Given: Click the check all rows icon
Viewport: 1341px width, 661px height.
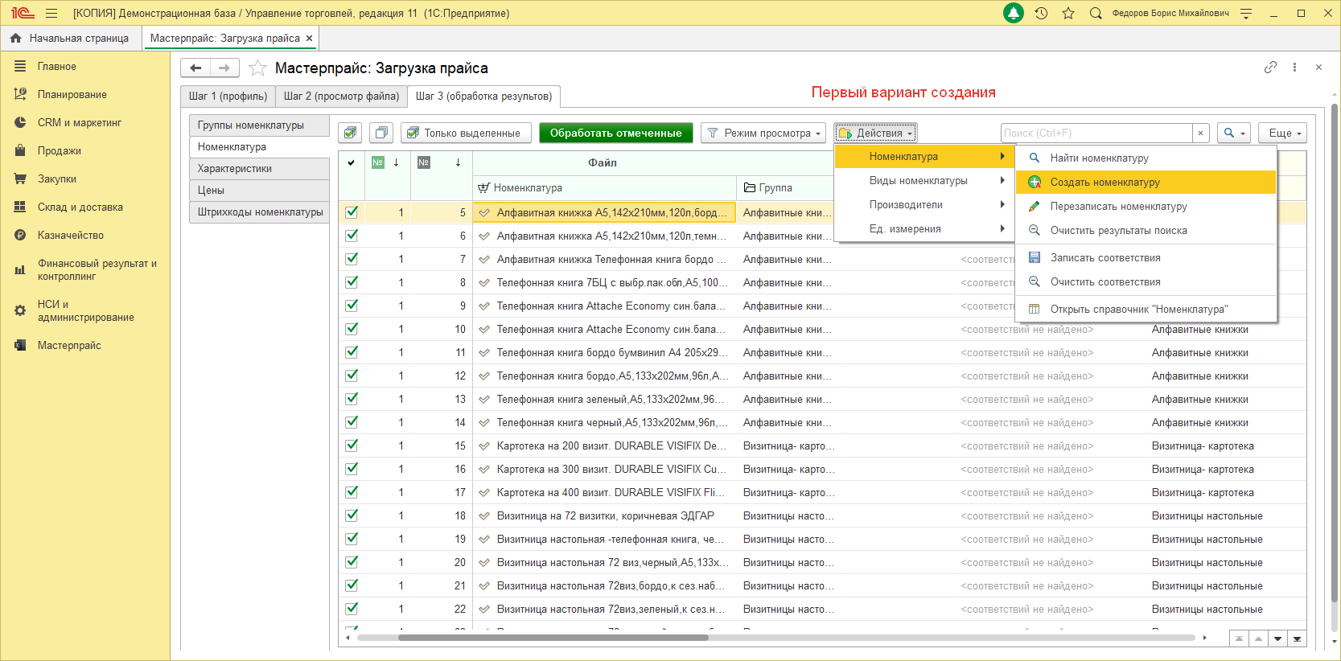Looking at the screenshot, I should point(350,133).
